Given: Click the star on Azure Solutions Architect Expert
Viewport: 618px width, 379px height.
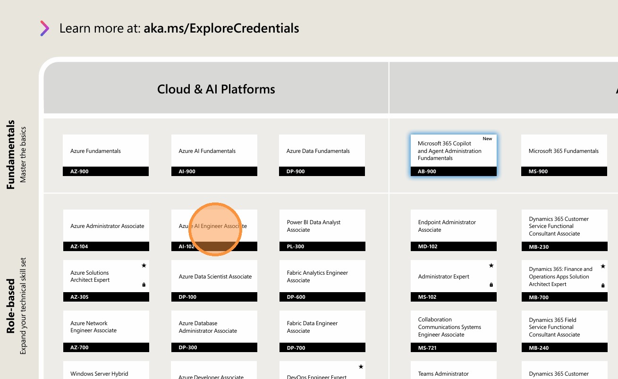Looking at the screenshot, I should (x=144, y=266).
